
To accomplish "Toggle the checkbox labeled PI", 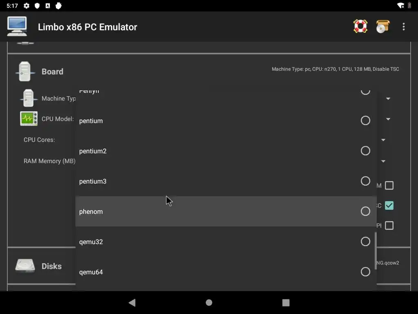I will point(389,225).
